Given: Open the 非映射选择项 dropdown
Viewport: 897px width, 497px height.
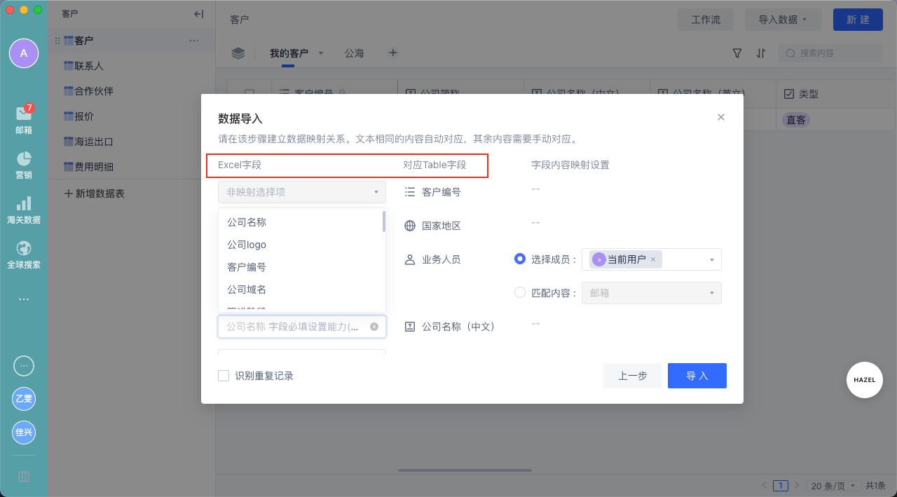Looking at the screenshot, I should point(302,191).
